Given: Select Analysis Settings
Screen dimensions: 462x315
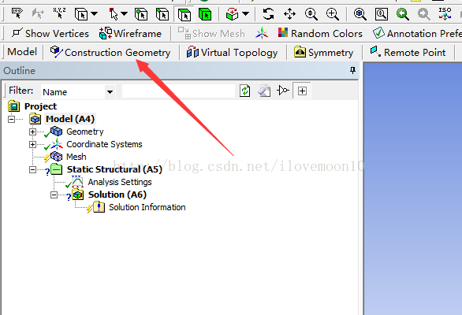Looking at the screenshot, I should click(x=120, y=182).
